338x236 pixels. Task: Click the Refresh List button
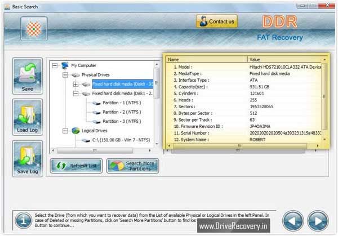(x=76, y=166)
